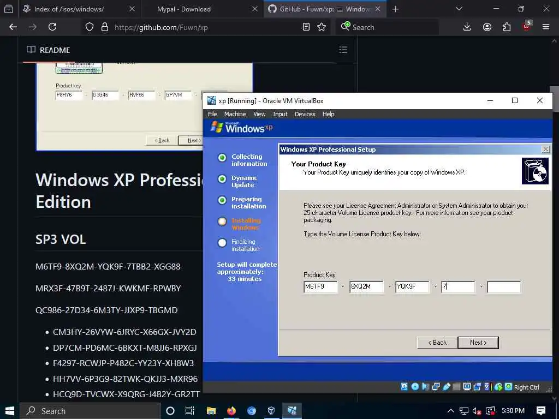This screenshot has width=559, height=419.
Task: Click the recording icon in VirtualBox status bar
Action: [477, 387]
